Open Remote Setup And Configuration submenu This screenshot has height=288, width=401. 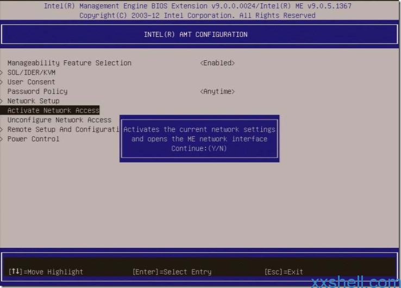63,129
